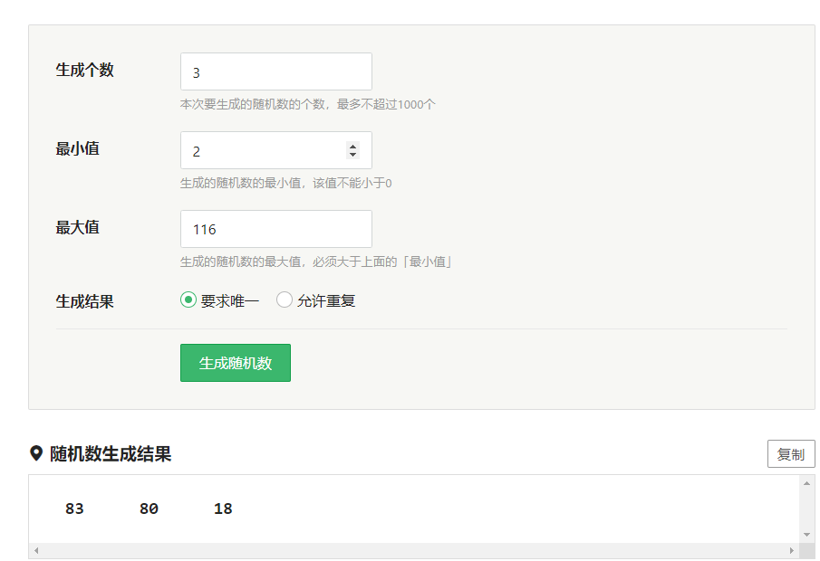
Task: Click the 随机数生成结果 heading
Action: coord(111,454)
